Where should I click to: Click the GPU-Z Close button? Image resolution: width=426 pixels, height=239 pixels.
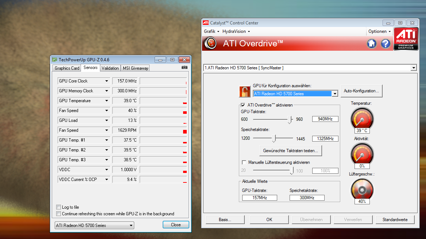coord(176,225)
